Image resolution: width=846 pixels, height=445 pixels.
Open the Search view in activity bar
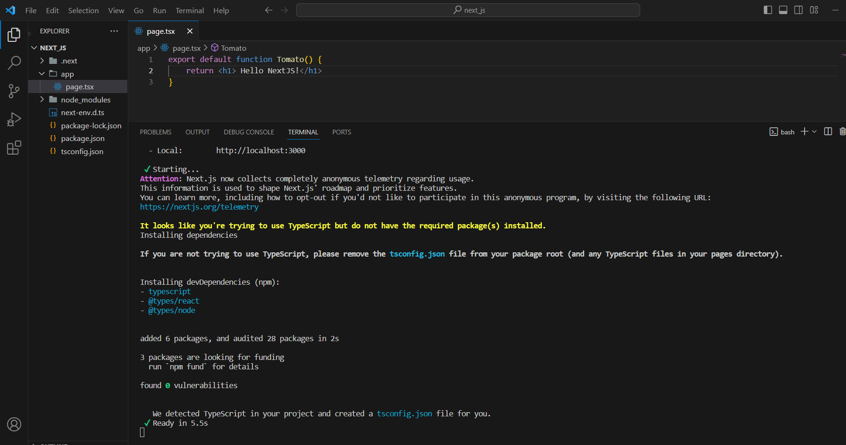tap(14, 62)
